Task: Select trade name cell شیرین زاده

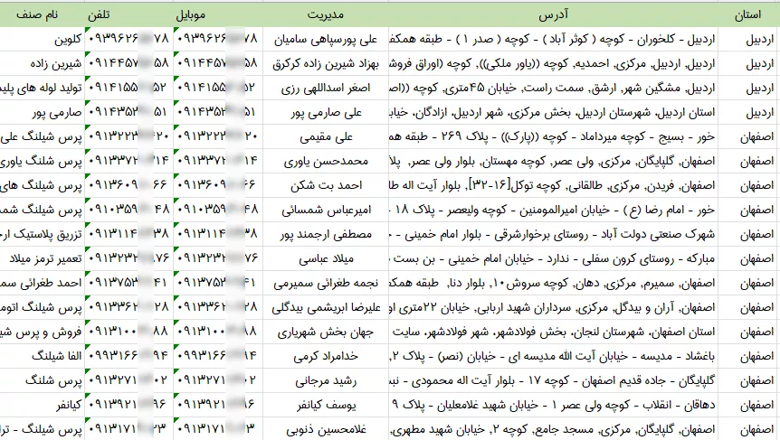Action: pos(43,63)
